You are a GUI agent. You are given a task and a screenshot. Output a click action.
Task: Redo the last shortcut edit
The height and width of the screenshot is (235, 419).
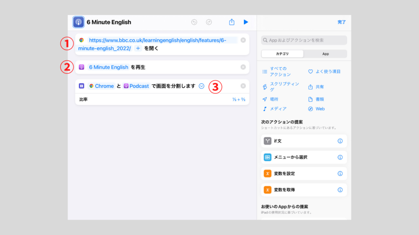pos(209,22)
